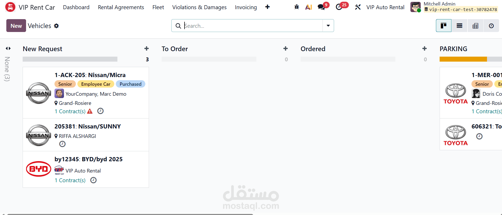
Task: Click Vehicles breadcrumb title
Action: [x=39, y=26]
